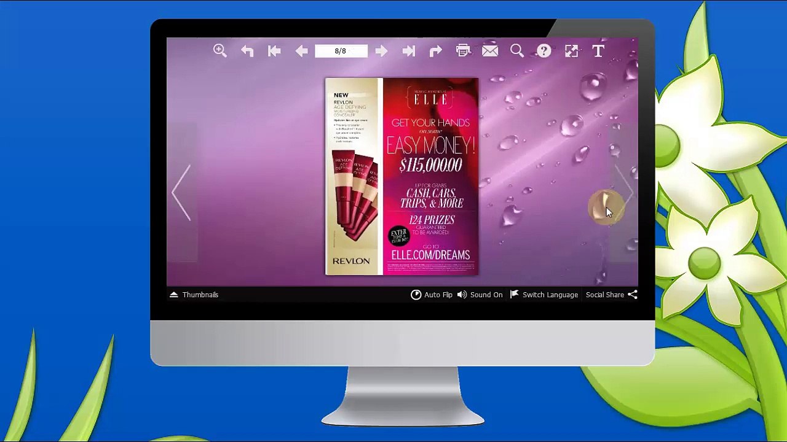
Task: Jump to the first page
Action: click(x=274, y=52)
